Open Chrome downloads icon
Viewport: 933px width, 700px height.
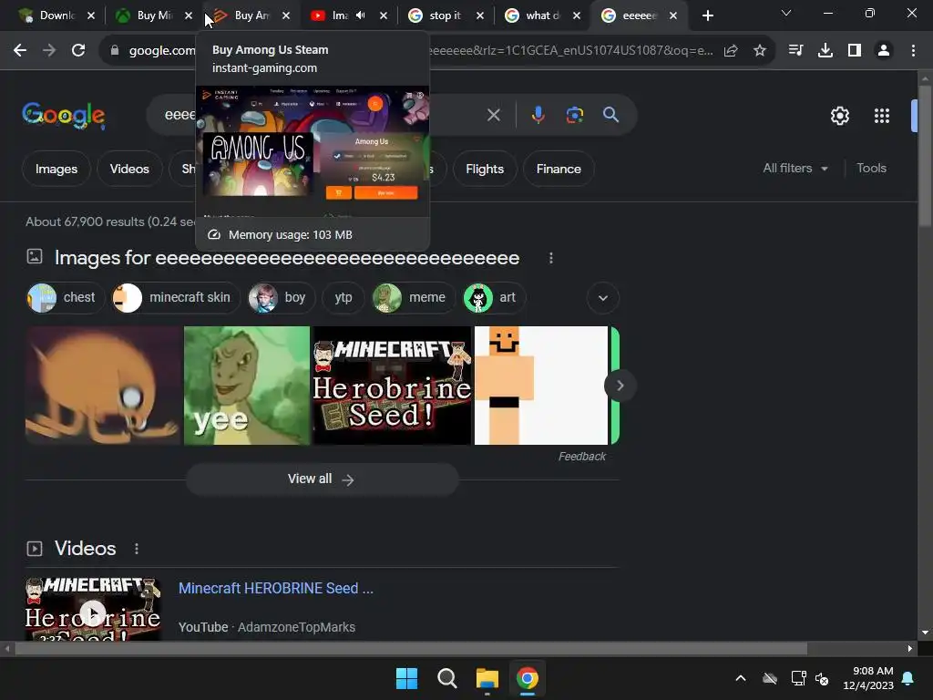point(825,51)
